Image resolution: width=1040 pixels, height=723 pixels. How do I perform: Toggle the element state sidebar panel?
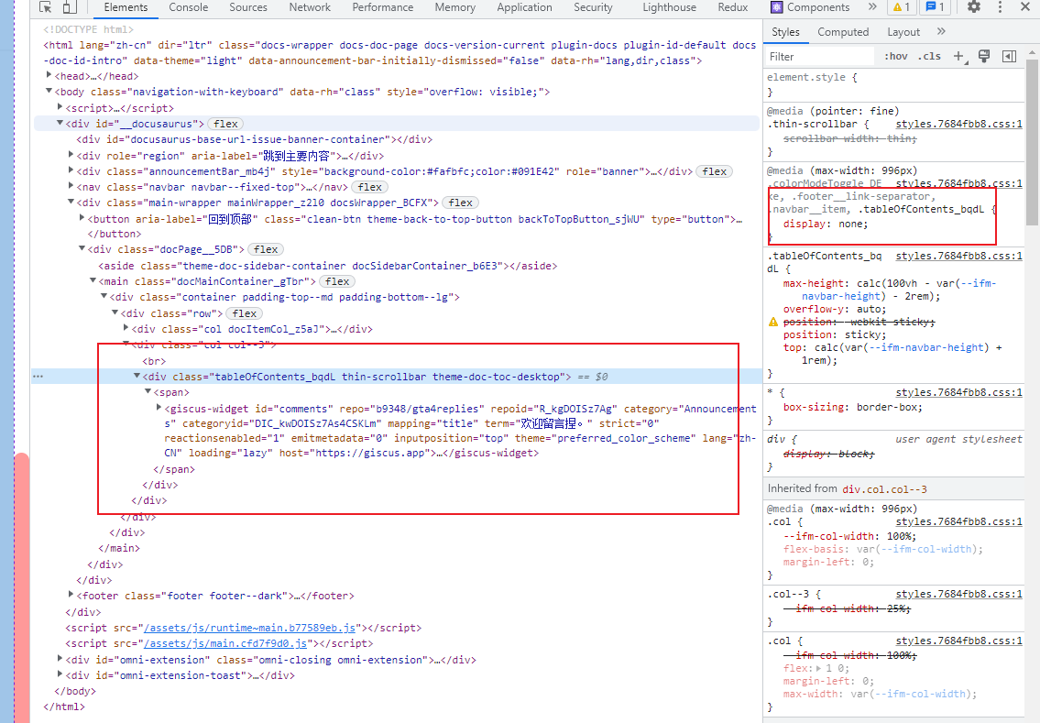tap(1009, 56)
